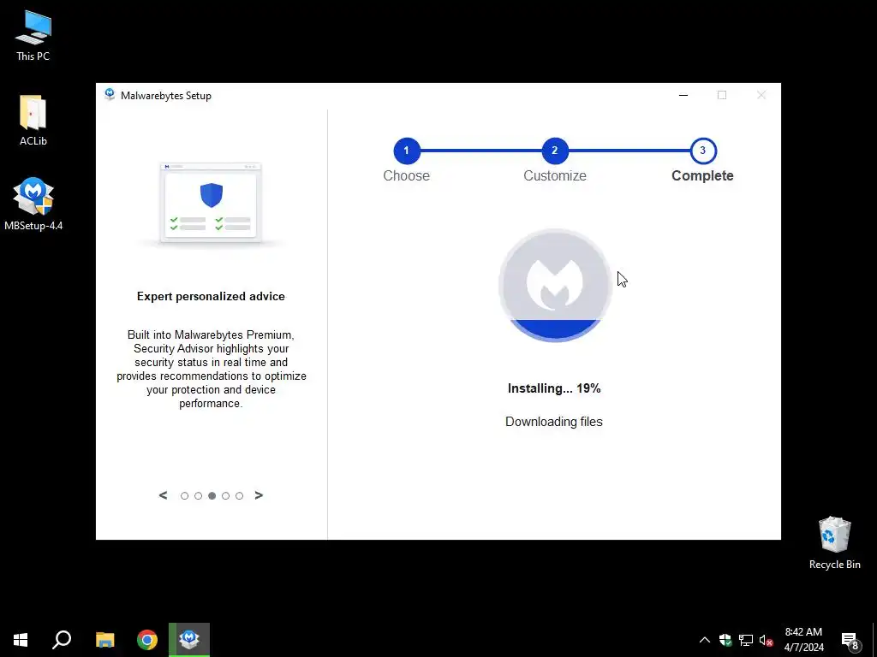
Task: Select the fourth carousel dot
Action: pos(225,495)
